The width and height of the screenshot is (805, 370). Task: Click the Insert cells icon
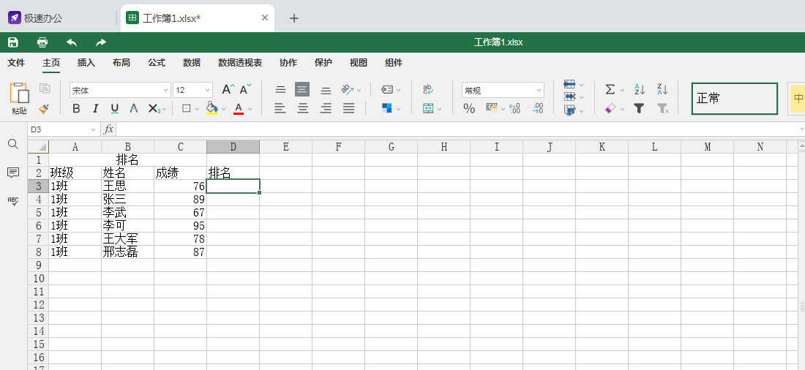coord(569,84)
